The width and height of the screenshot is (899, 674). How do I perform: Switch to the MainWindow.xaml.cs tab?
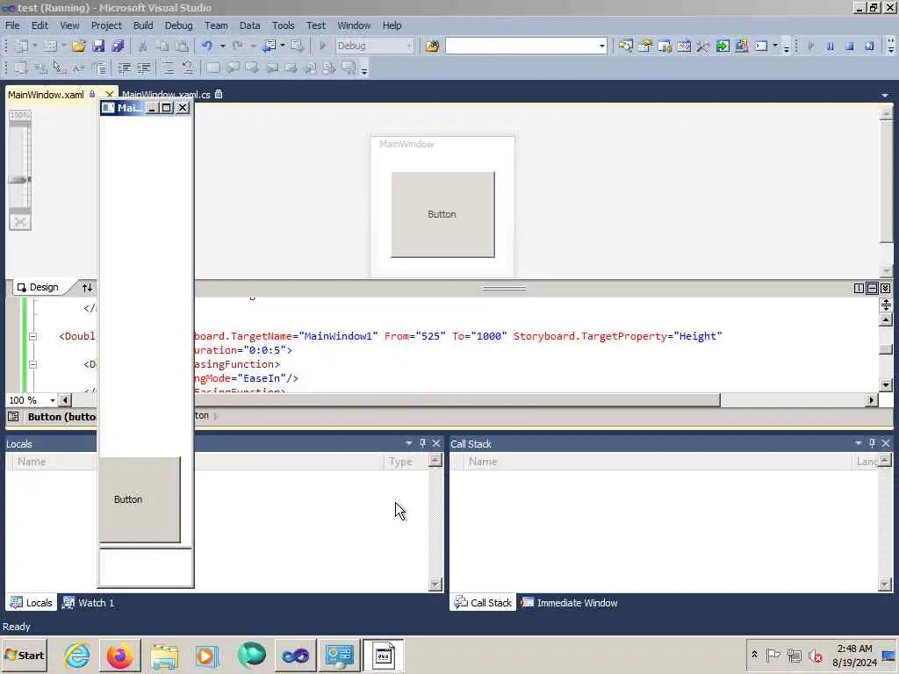166,95
